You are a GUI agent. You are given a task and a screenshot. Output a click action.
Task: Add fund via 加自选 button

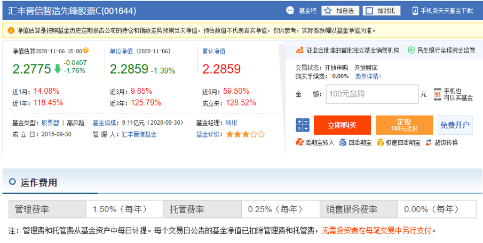[341, 11]
